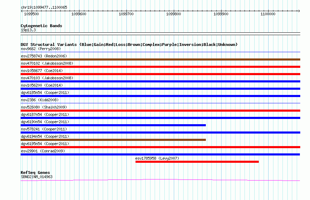Open dgv6190n54 (Cooper2011) label
The image size is (310, 200).
(45, 122)
